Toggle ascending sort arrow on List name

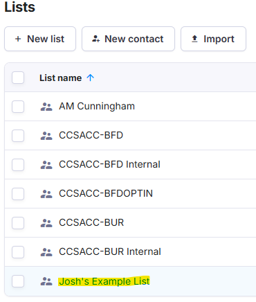[x=90, y=78]
